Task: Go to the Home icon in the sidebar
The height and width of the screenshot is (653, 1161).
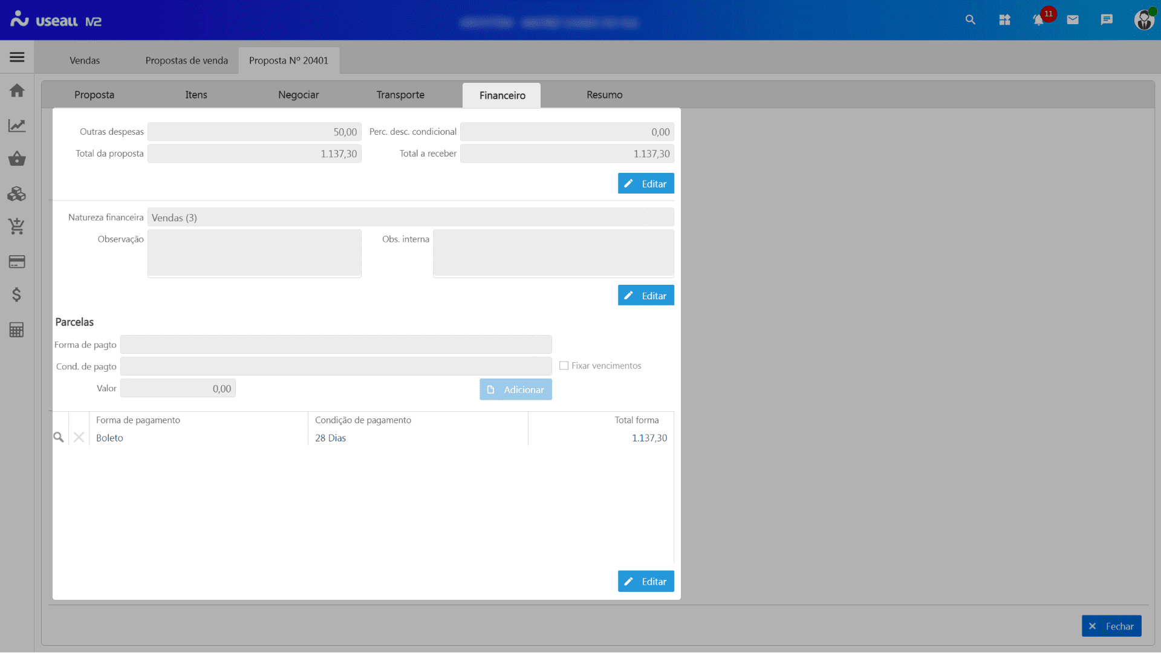Action: (x=17, y=91)
